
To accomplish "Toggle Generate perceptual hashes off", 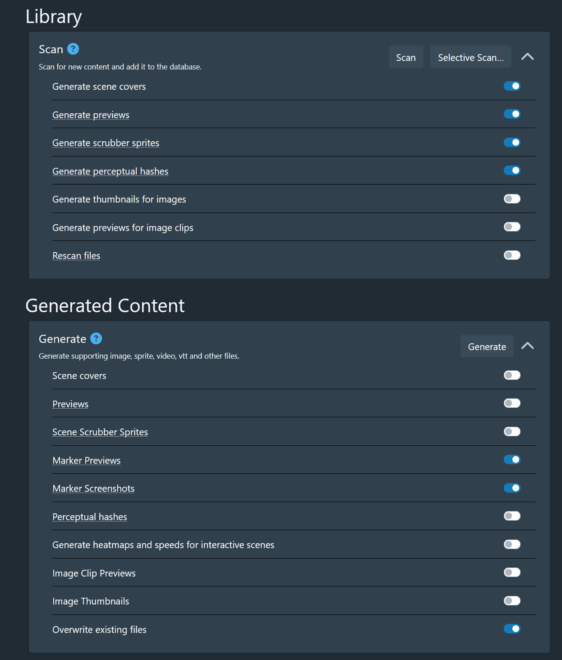I will click(512, 171).
